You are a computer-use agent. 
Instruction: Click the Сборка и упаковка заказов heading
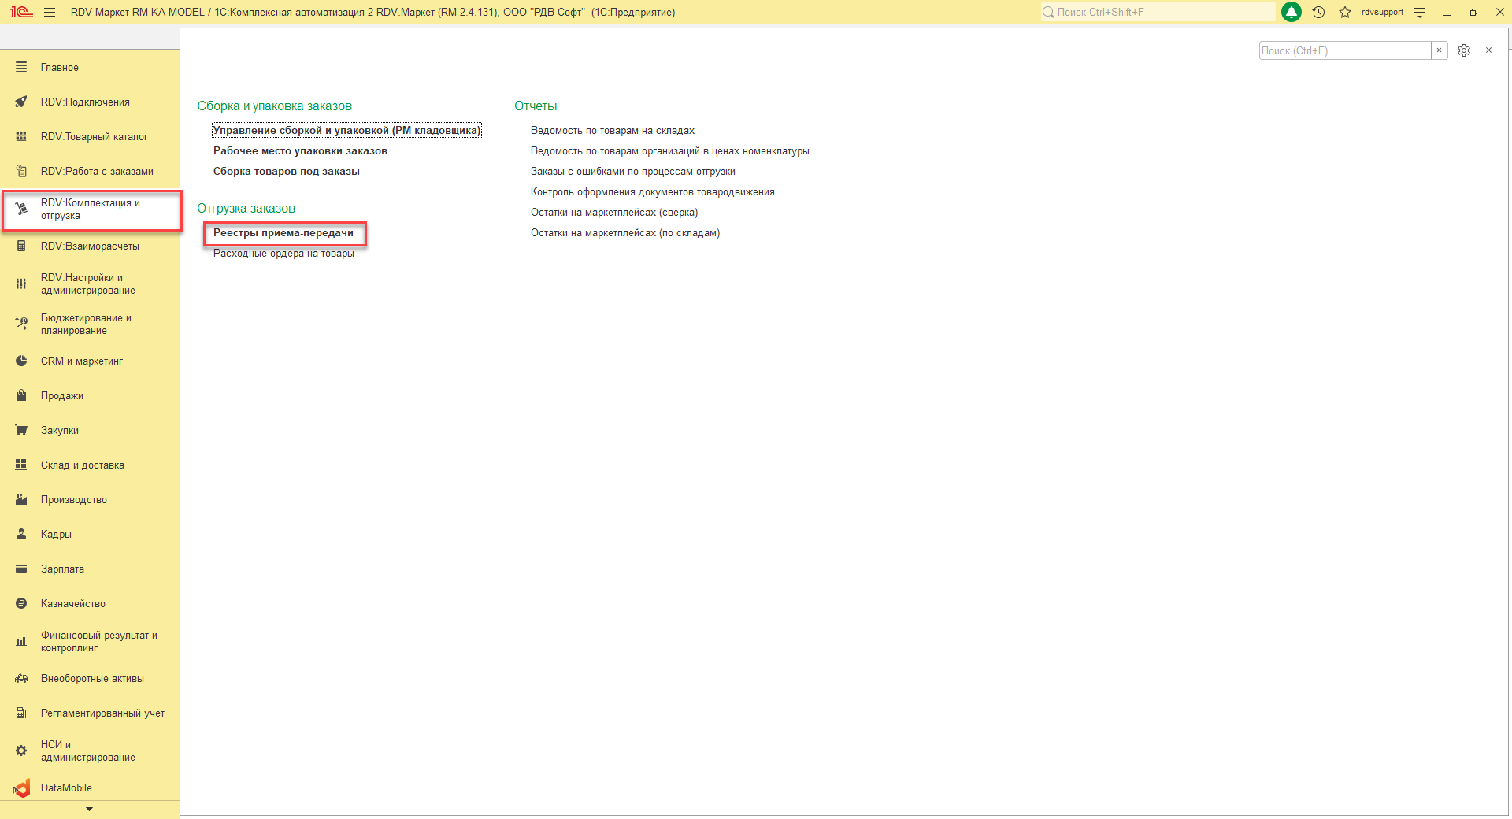click(x=274, y=106)
